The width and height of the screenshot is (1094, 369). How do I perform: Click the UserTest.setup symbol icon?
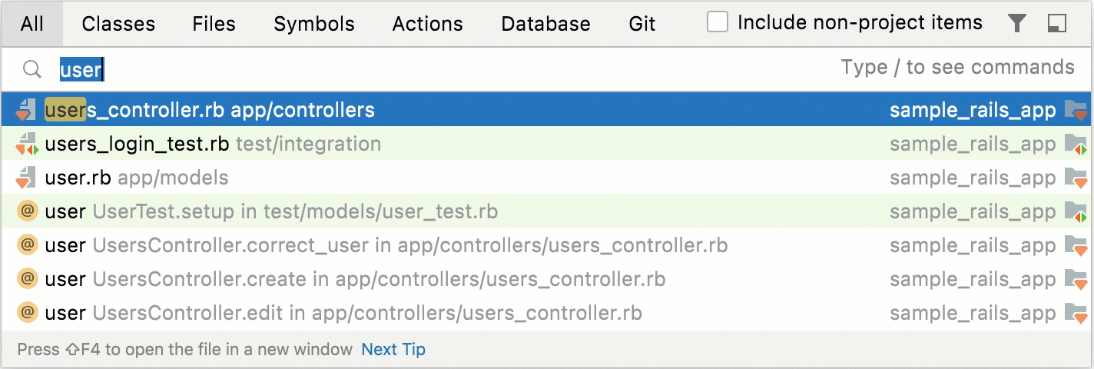(28, 211)
